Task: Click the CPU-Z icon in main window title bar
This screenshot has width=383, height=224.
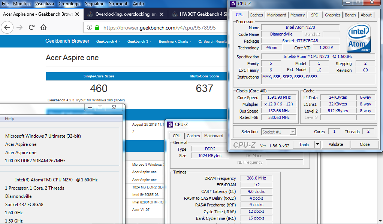Action: tap(233, 4)
